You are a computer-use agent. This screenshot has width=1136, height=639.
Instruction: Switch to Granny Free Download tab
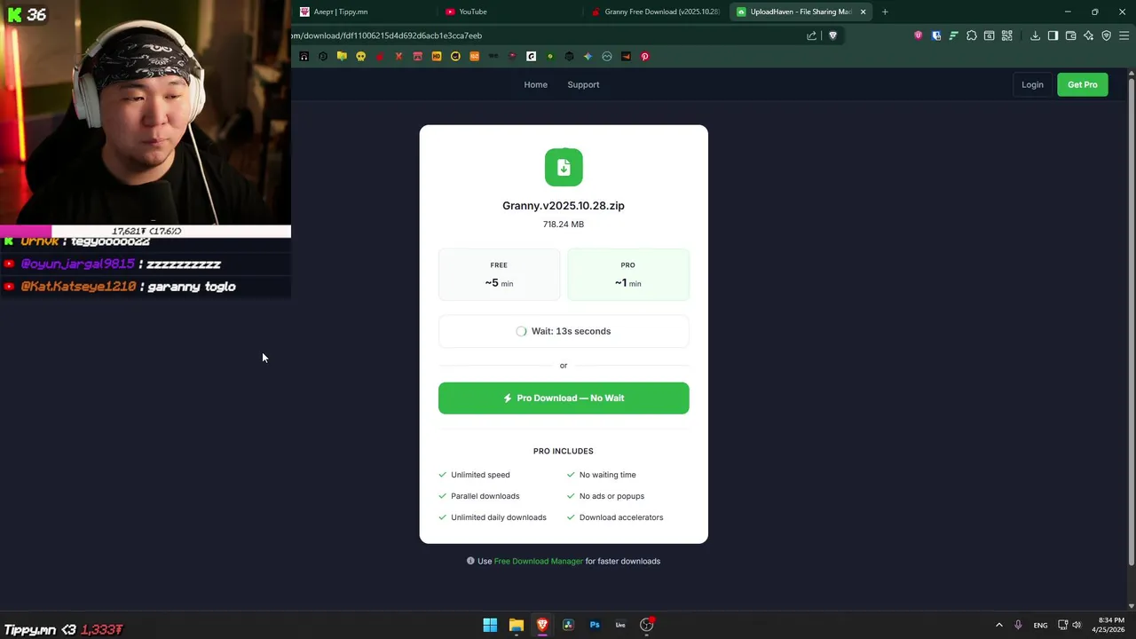point(656,12)
